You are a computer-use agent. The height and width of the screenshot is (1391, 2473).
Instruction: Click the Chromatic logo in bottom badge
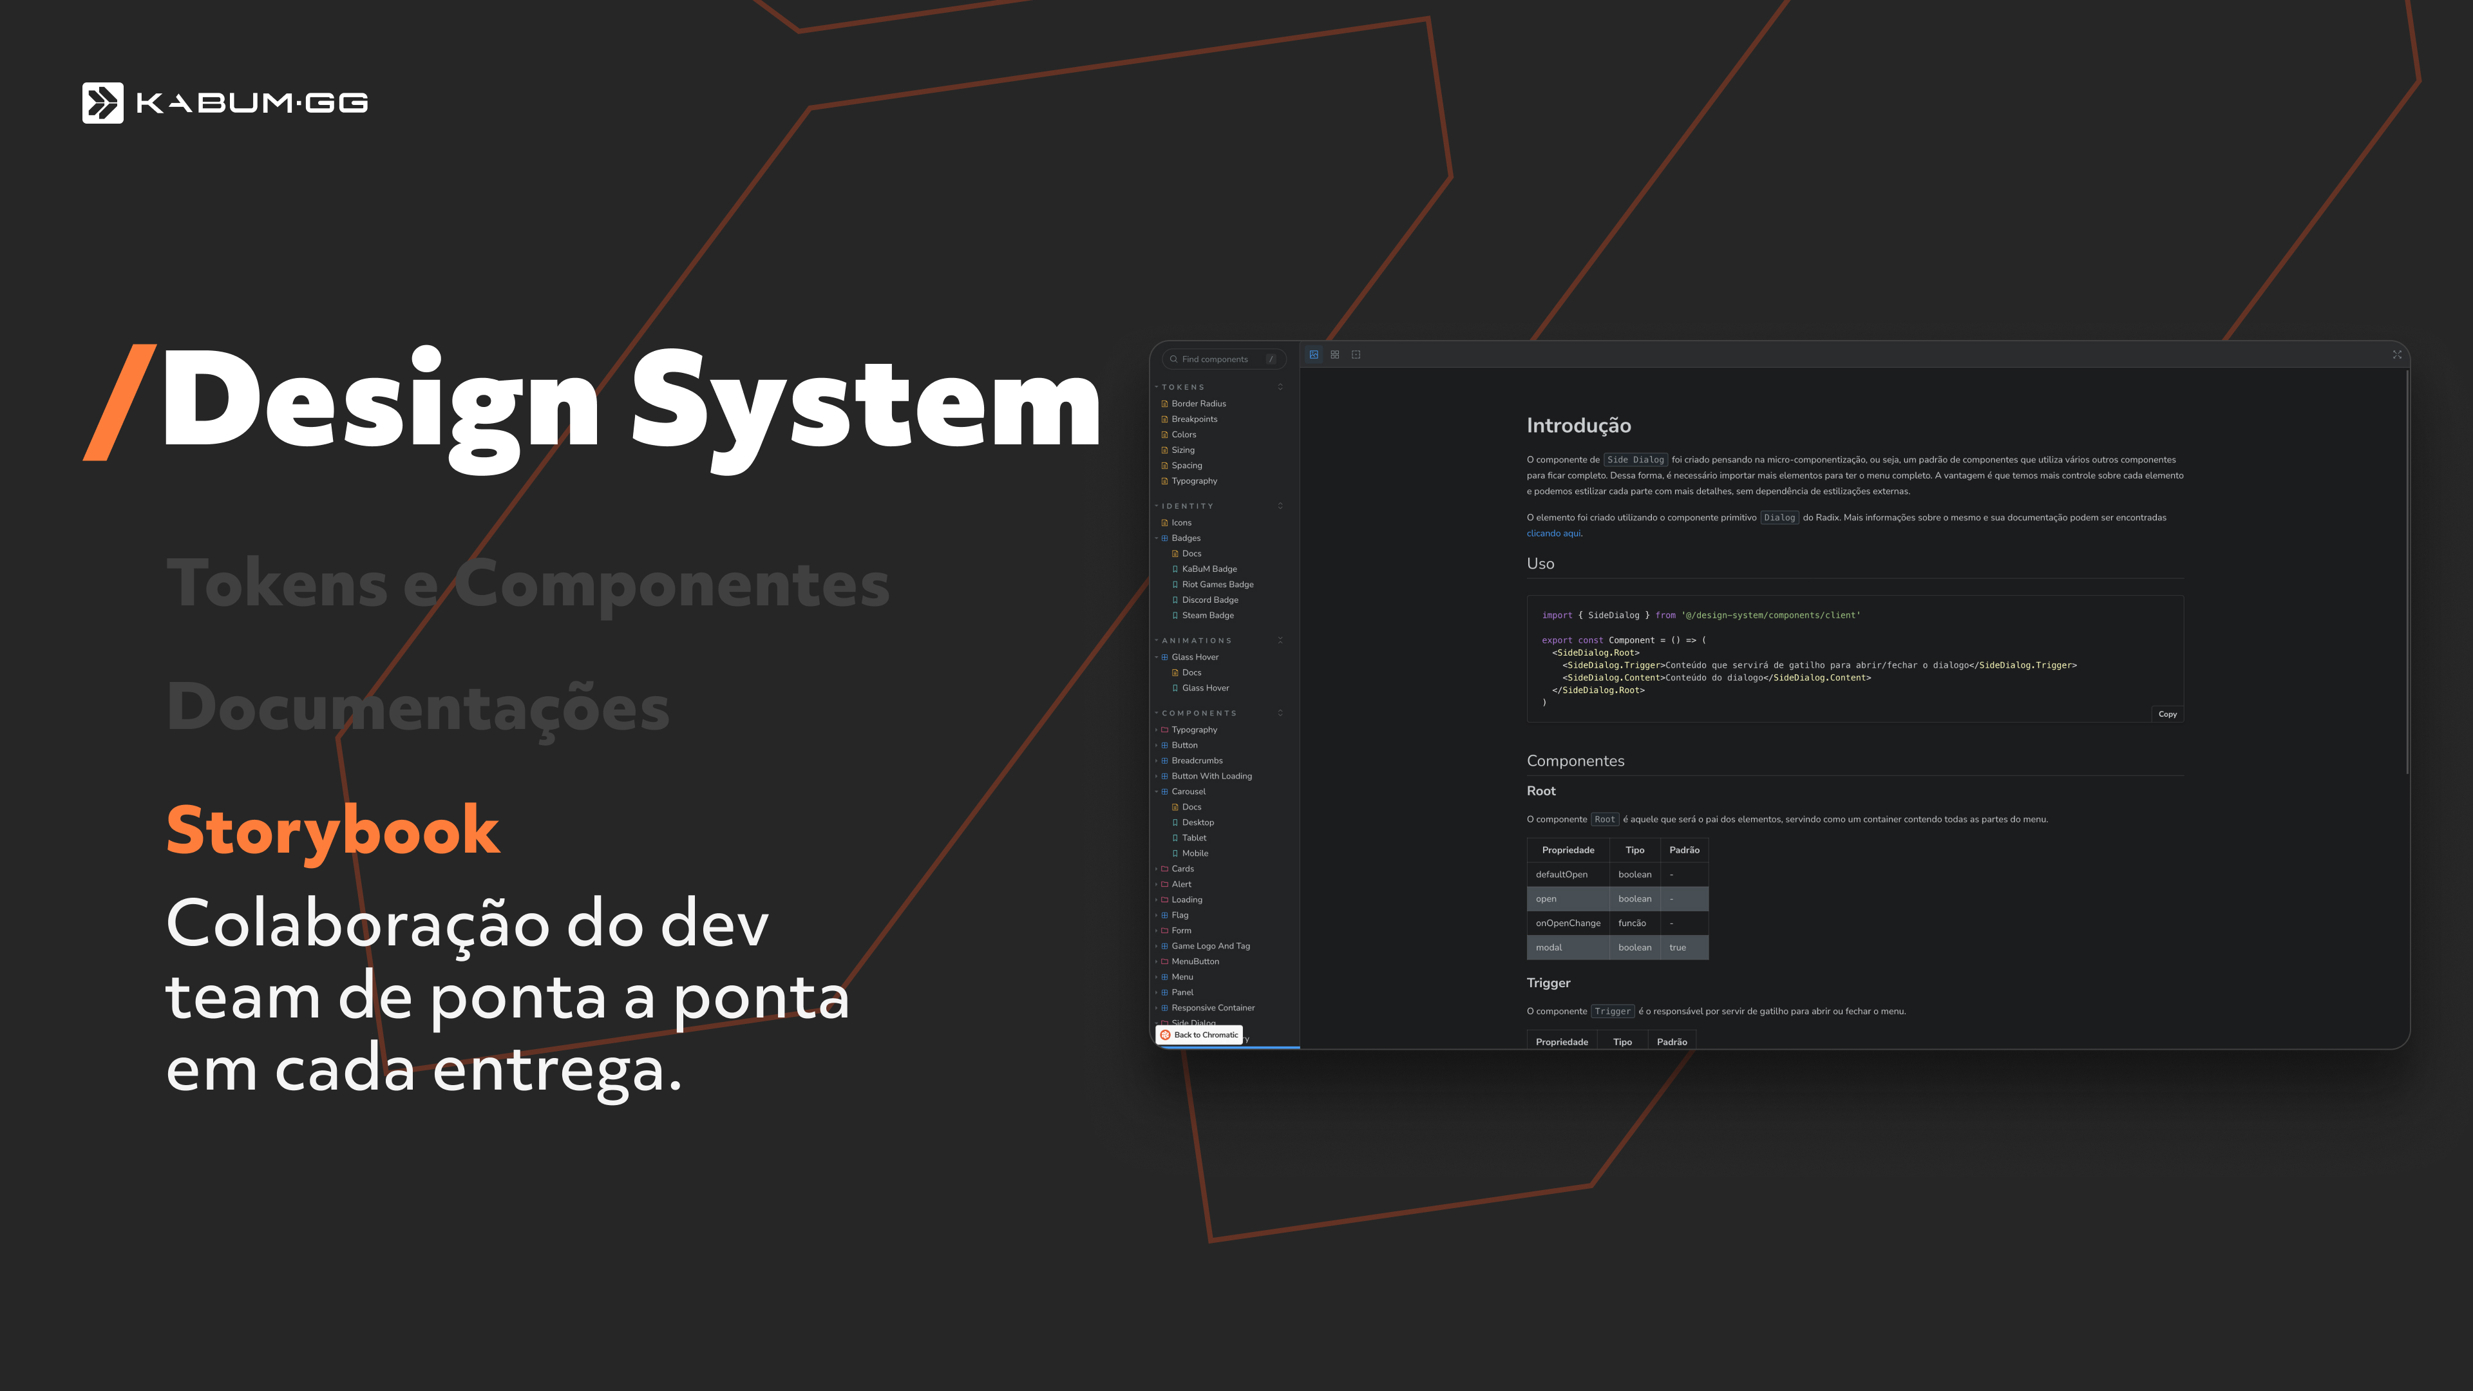pos(1166,1035)
